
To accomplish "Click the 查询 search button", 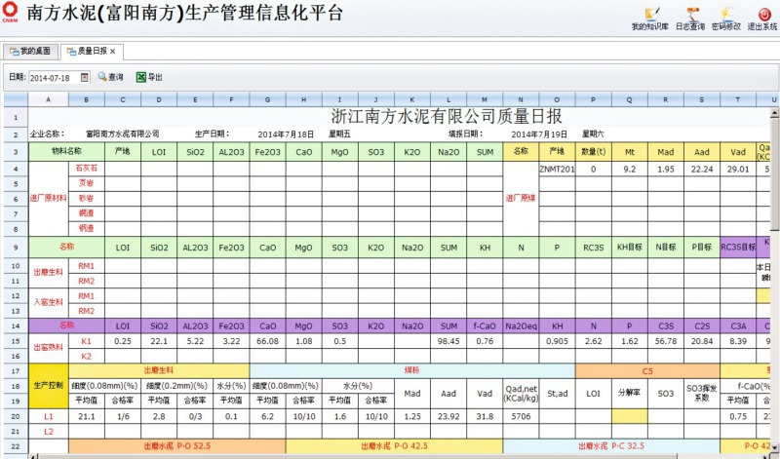I will tap(110, 77).
